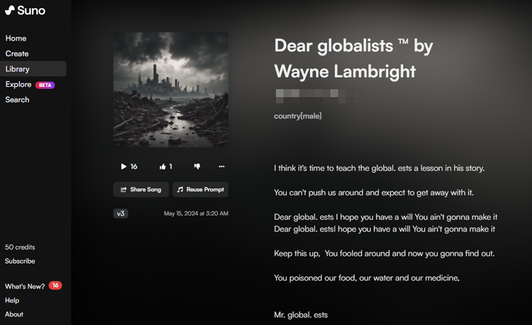Open the three-dot more options menu
This screenshot has height=325, width=532.
point(222,166)
